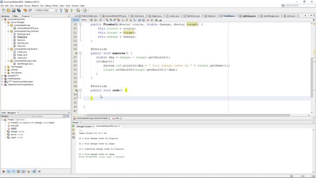
Task: Click the Redo icon in main toolbar
Action: point(30,10)
